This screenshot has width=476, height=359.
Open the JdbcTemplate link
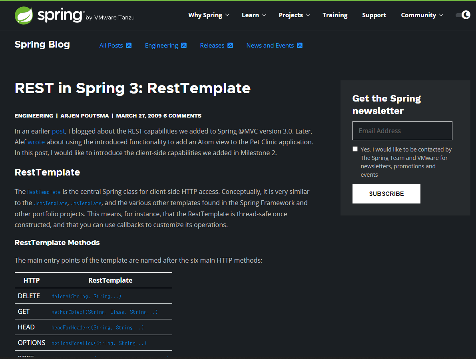51,203
